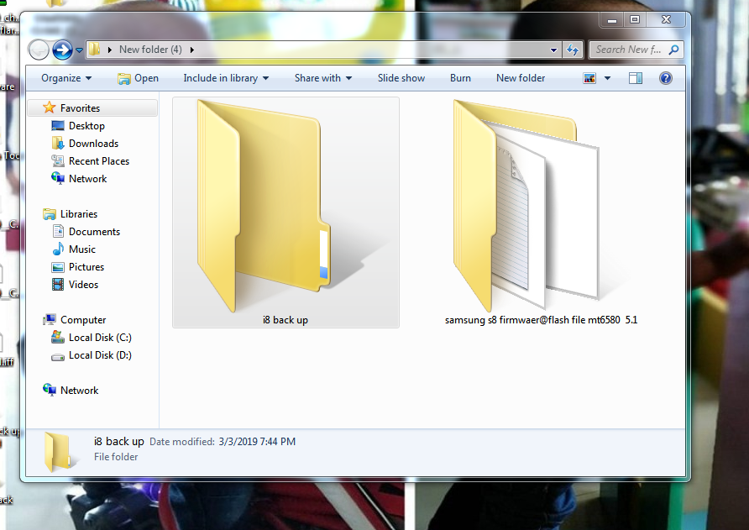Click the folder icon in details pane

60,452
